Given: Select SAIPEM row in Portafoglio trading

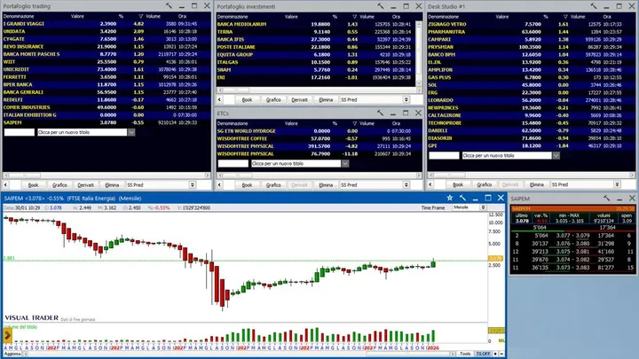Looking at the screenshot, I should click(x=106, y=122).
